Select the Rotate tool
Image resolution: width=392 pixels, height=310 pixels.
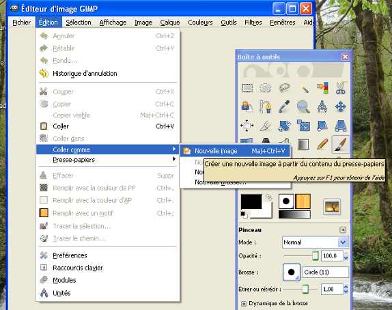(x=284, y=126)
